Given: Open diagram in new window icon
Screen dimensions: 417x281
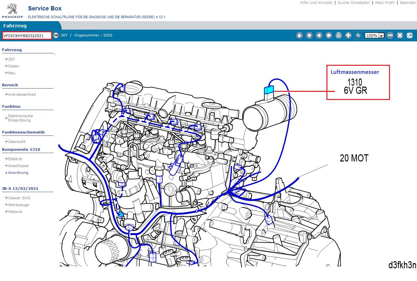Looking at the screenshot, I should point(410,35).
